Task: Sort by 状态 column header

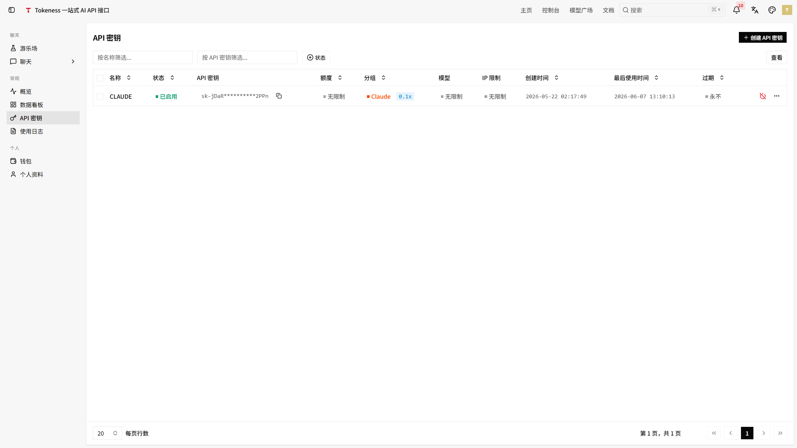Action: tap(164, 78)
